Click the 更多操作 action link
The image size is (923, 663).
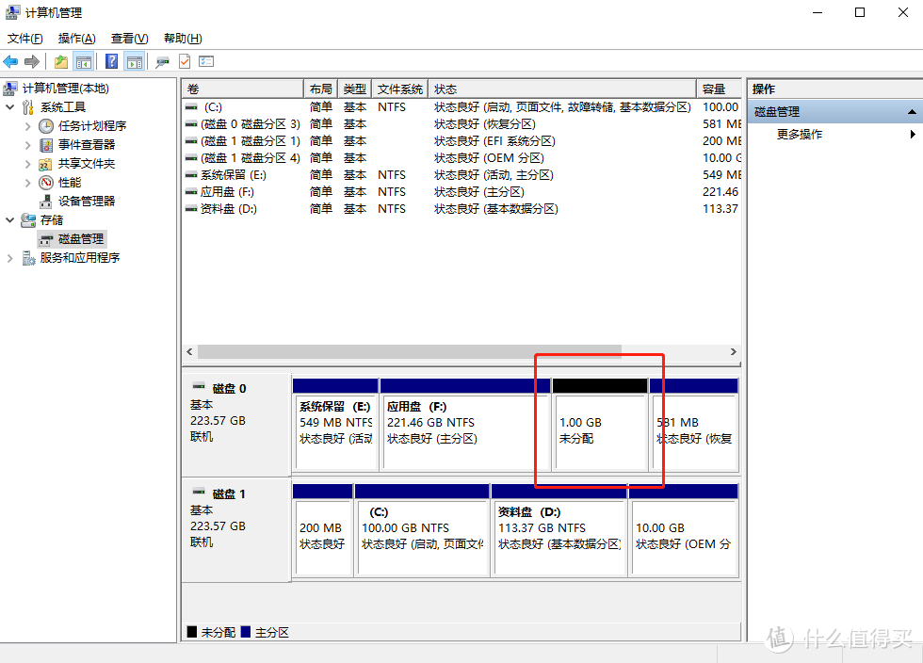coord(799,134)
